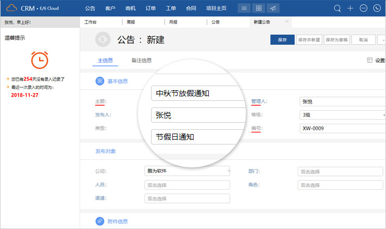
Task: Open the 客户 menu
Action: click(x=110, y=8)
